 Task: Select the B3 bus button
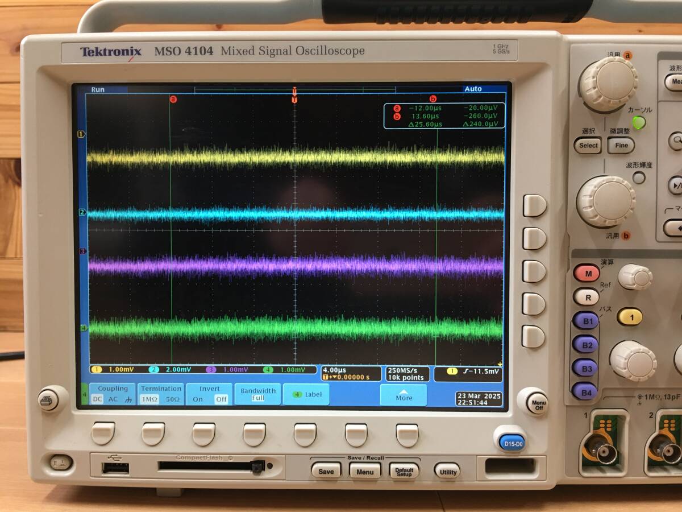(x=586, y=368)
